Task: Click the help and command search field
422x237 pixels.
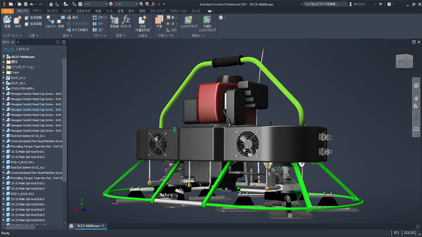Action: (x=325, y=4)
